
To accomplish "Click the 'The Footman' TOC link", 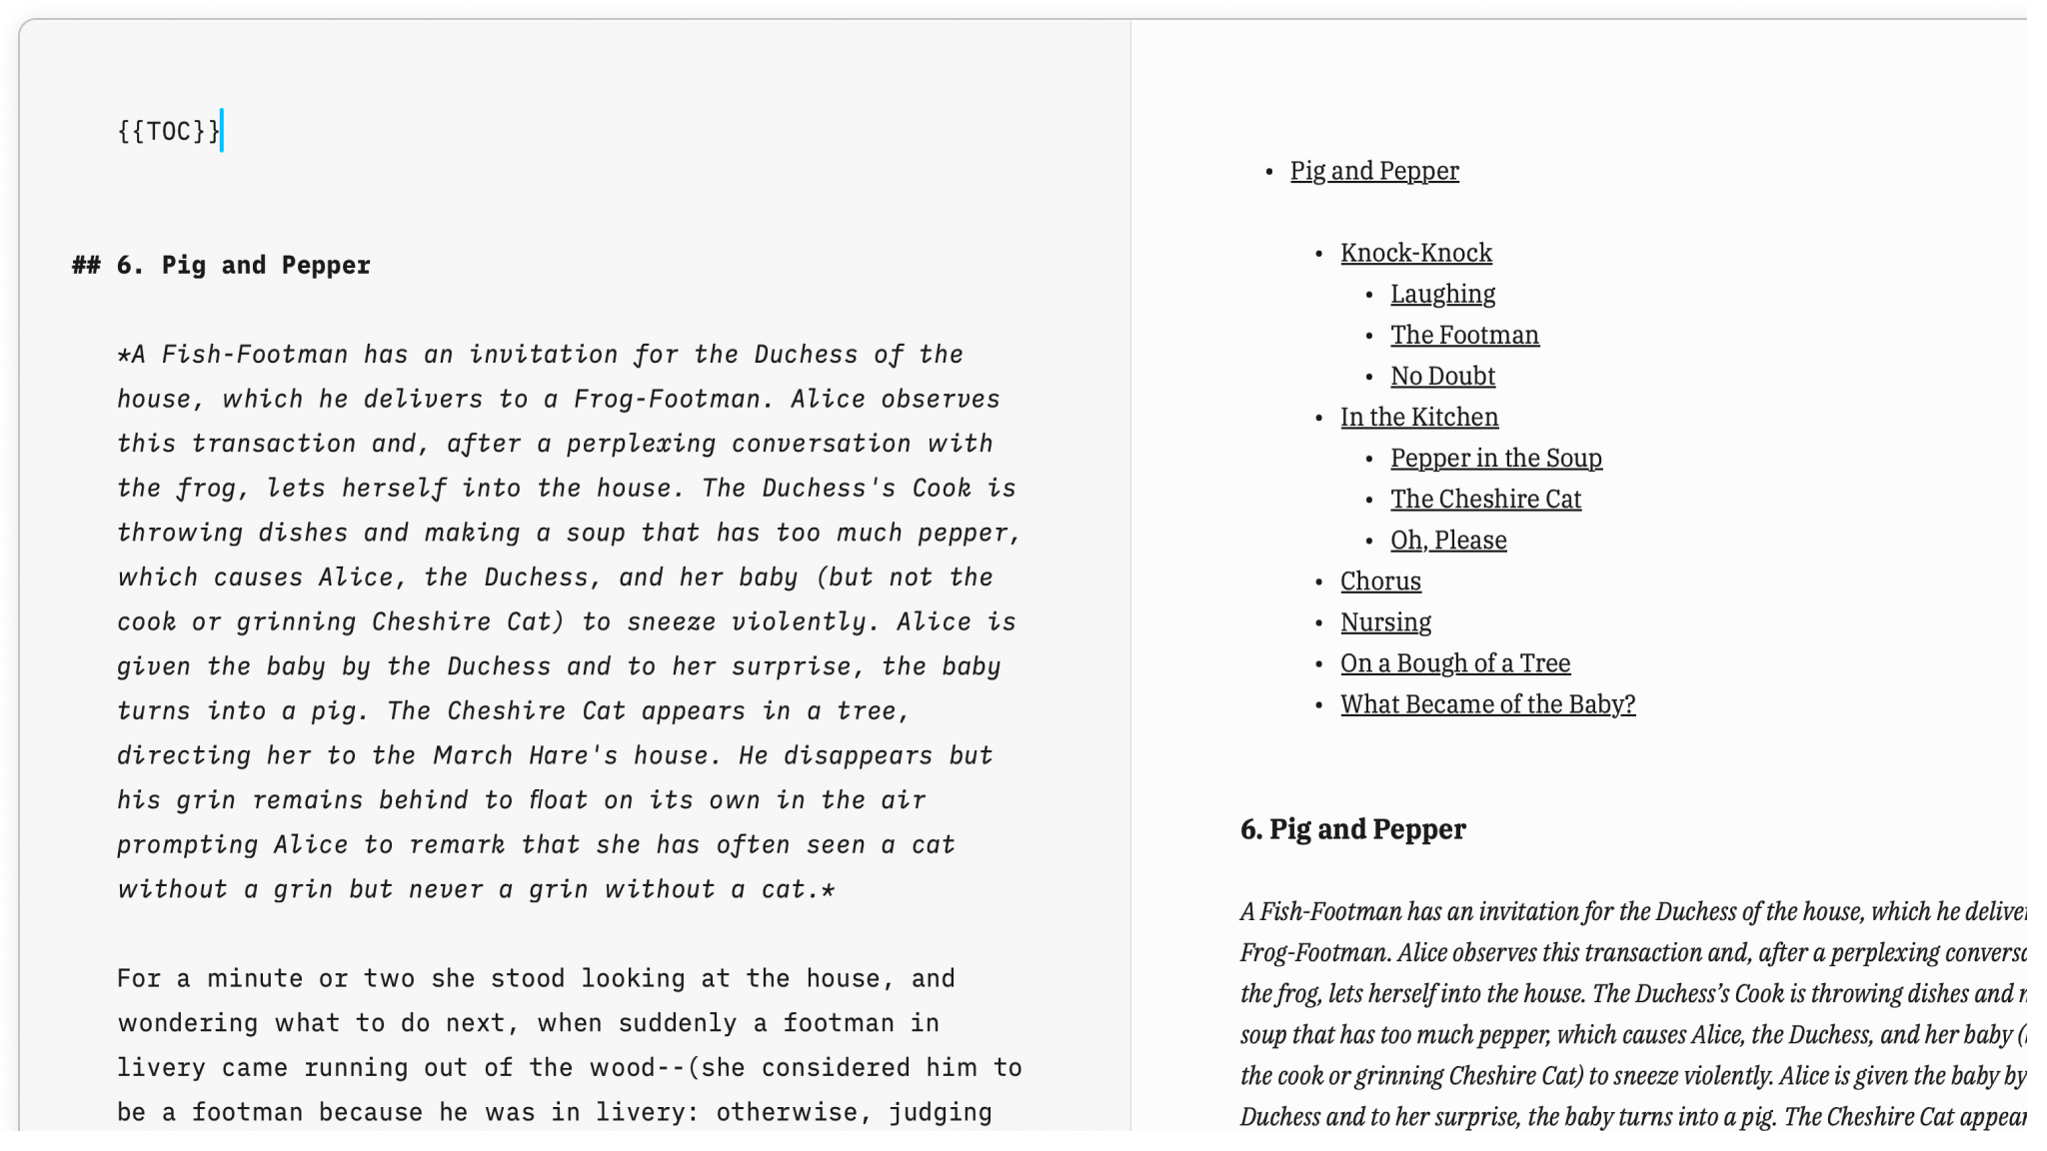I will [1465, 333].
